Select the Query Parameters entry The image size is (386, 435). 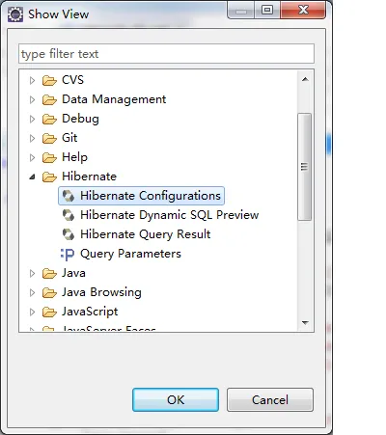pos(130,254)
